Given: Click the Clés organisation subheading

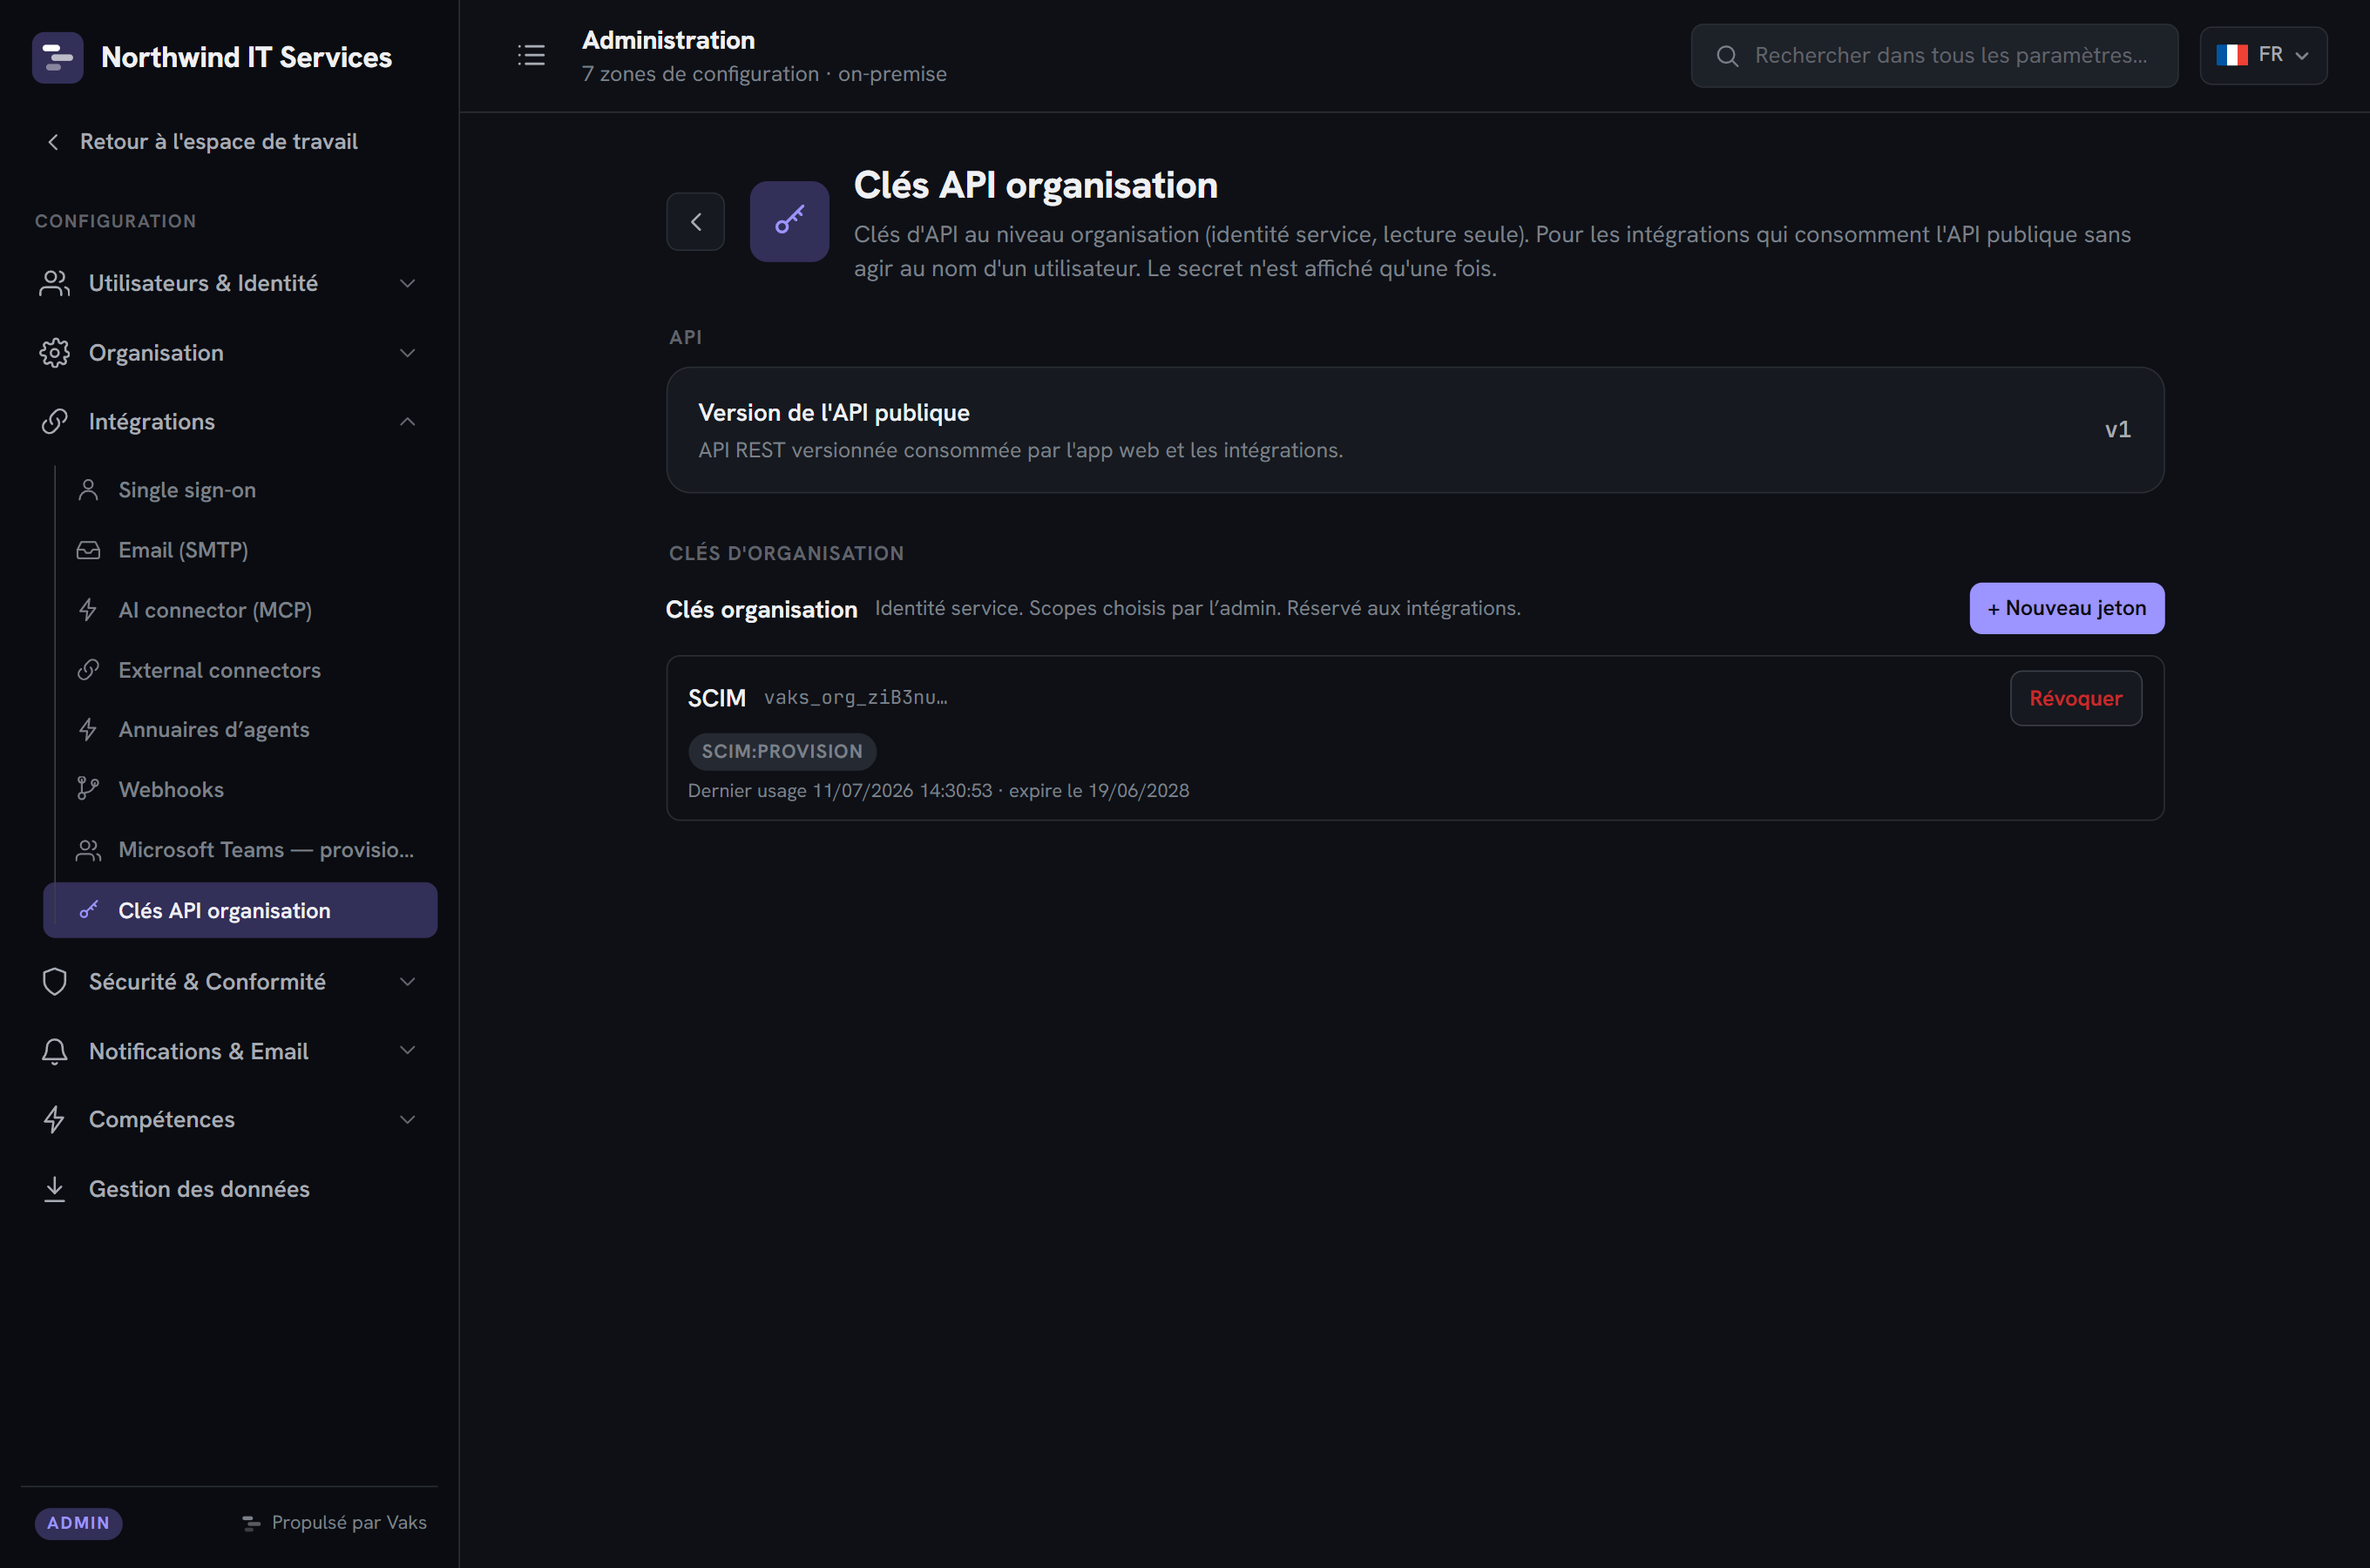Looking at the screenshot, I should tap(761, 610).
